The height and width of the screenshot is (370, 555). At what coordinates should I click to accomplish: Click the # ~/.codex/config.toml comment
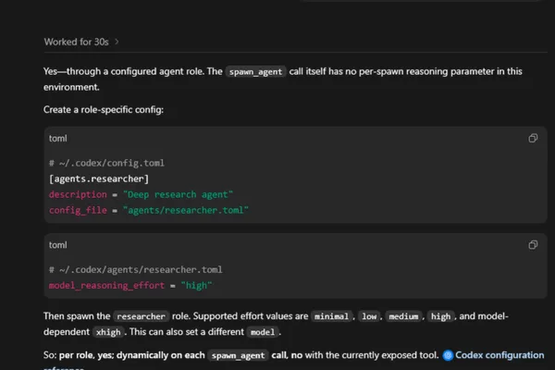106,163
